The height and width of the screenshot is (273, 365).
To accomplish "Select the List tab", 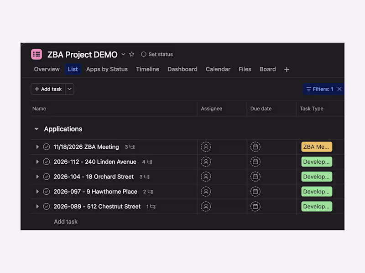I will point(73,69).
